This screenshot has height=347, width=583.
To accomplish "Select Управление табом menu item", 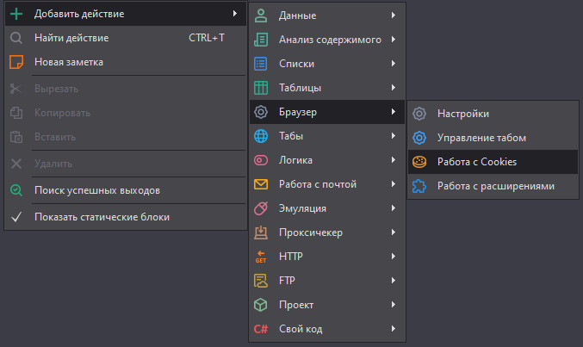I will click(481, 137).
